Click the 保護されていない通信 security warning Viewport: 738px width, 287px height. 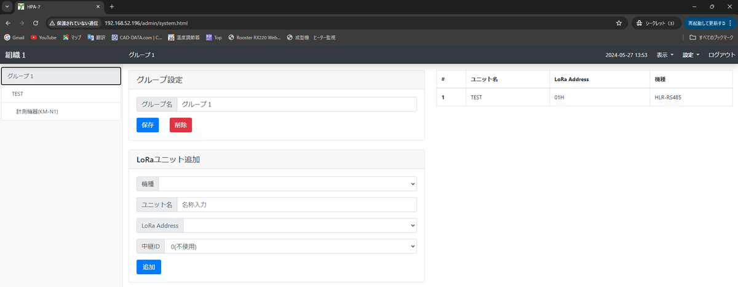(74, 23)
